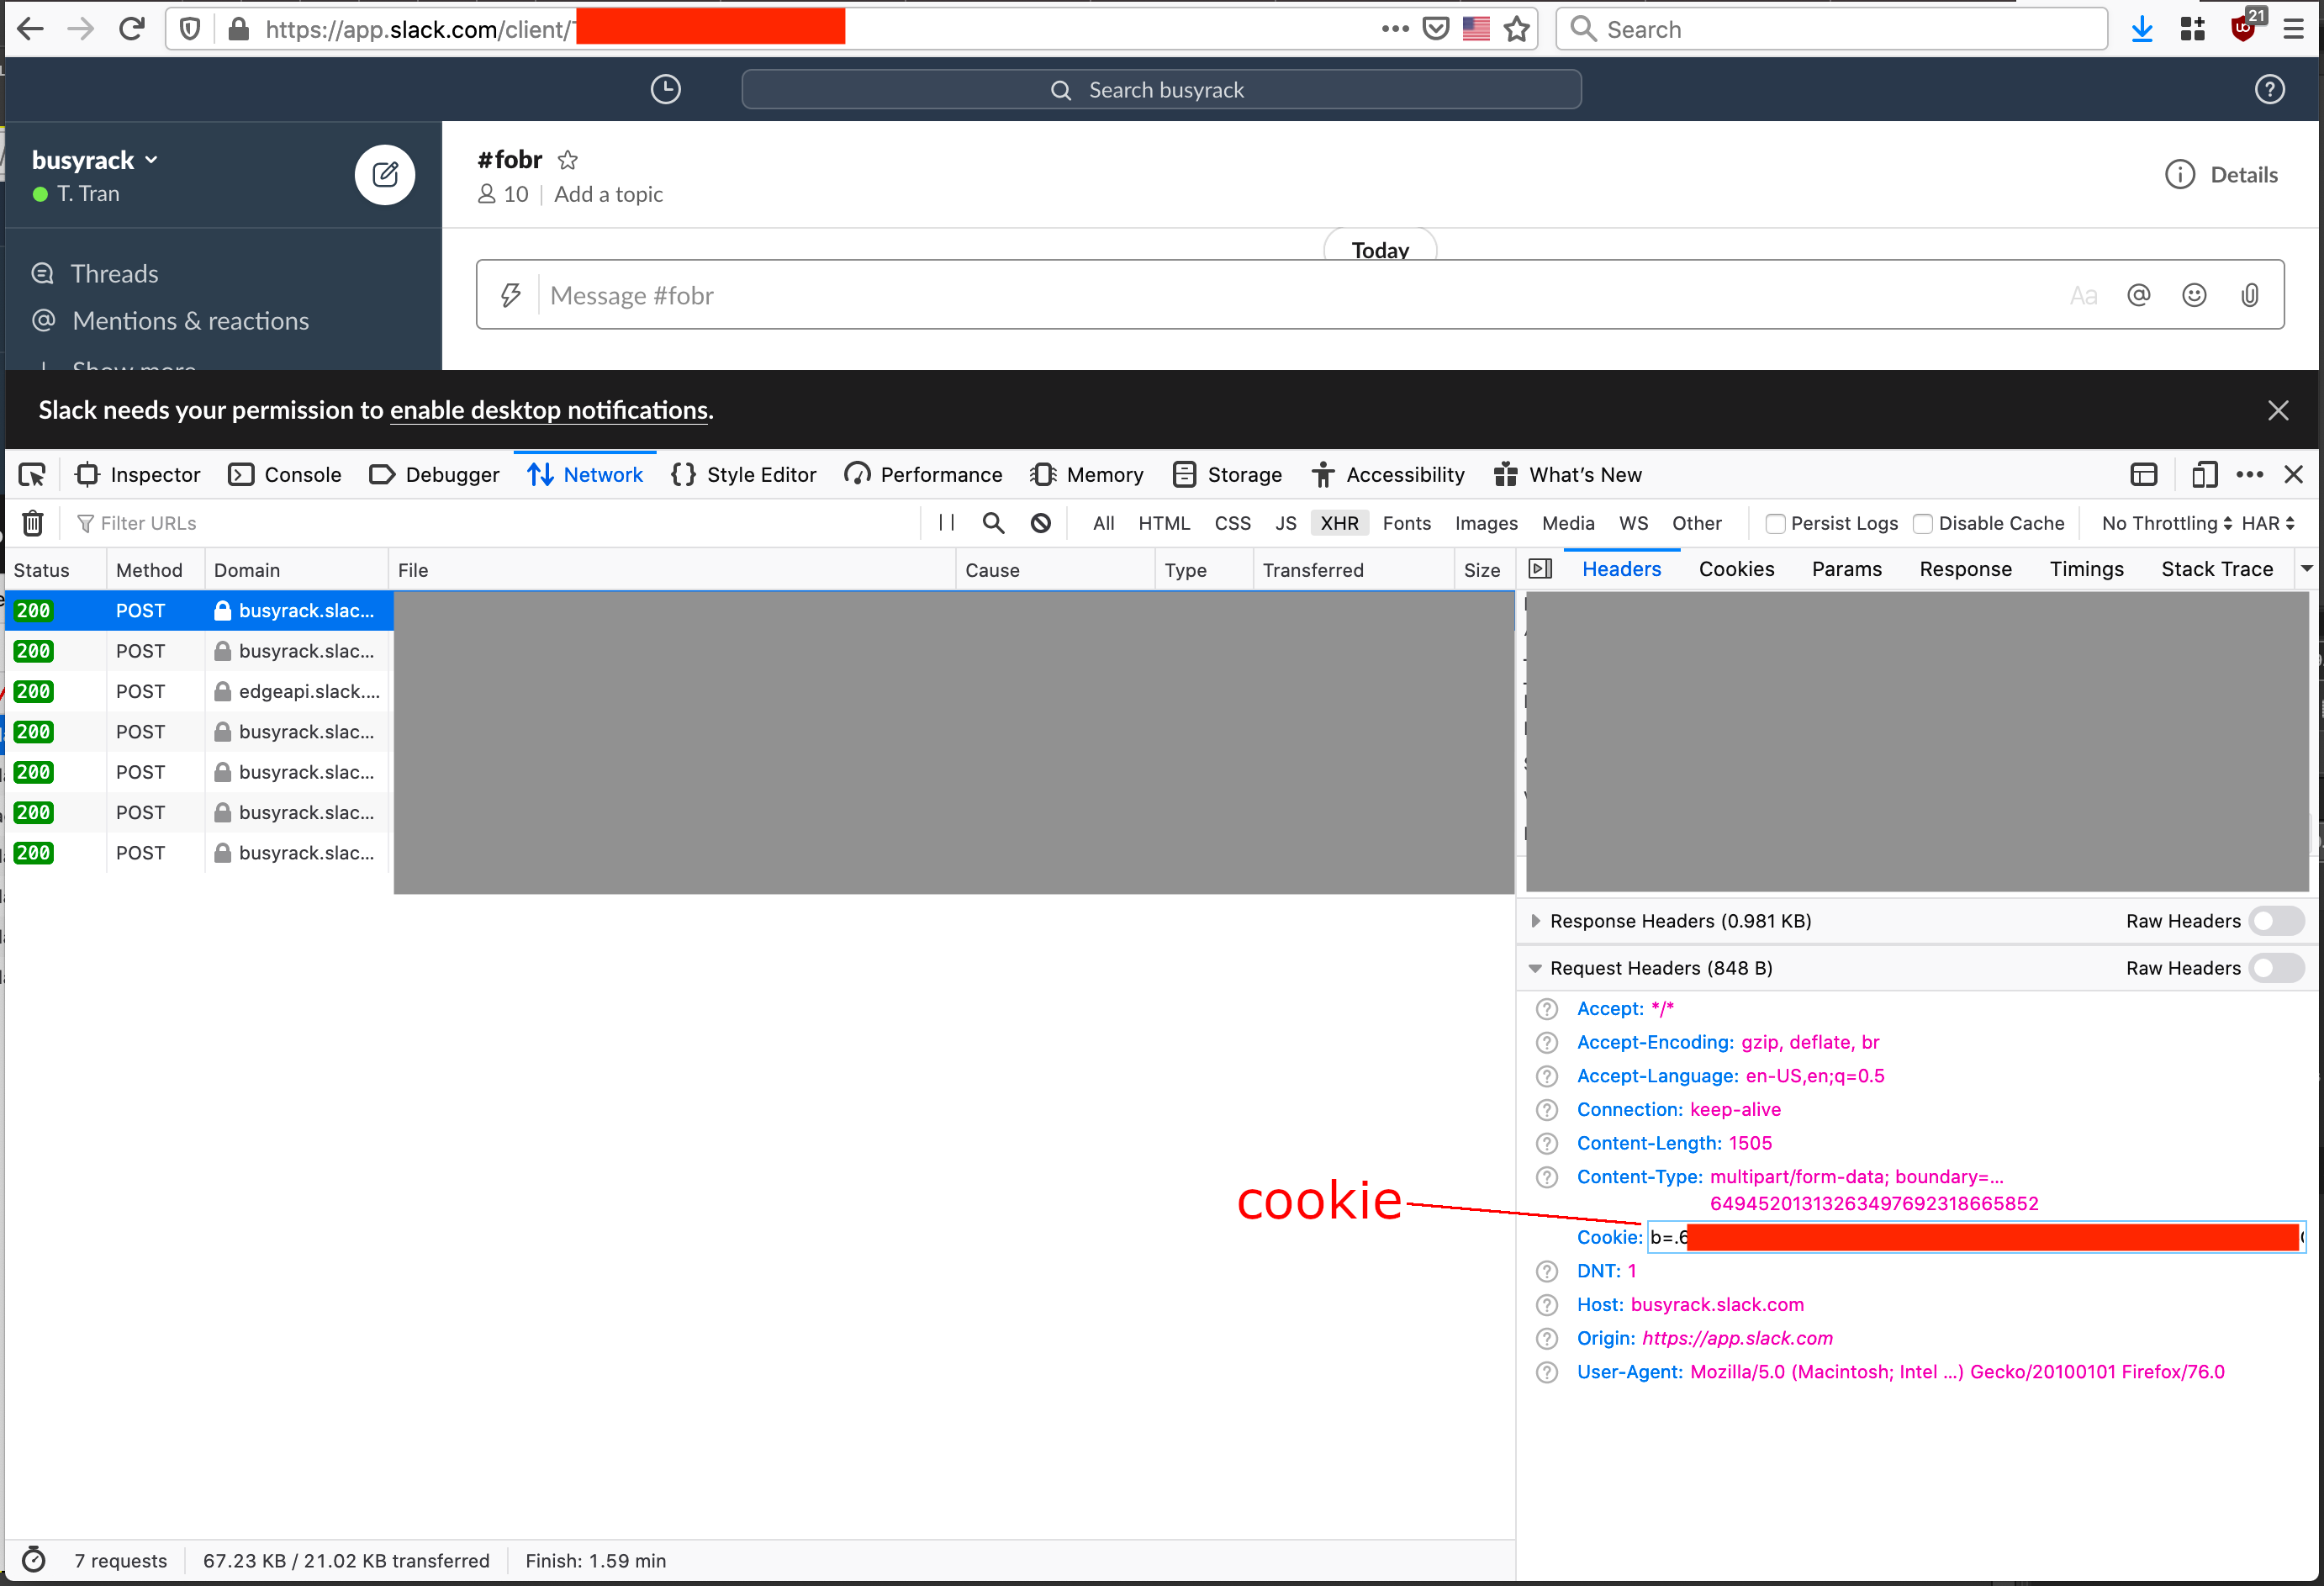Check the Disable Cache checkbox

point(1922,524)
